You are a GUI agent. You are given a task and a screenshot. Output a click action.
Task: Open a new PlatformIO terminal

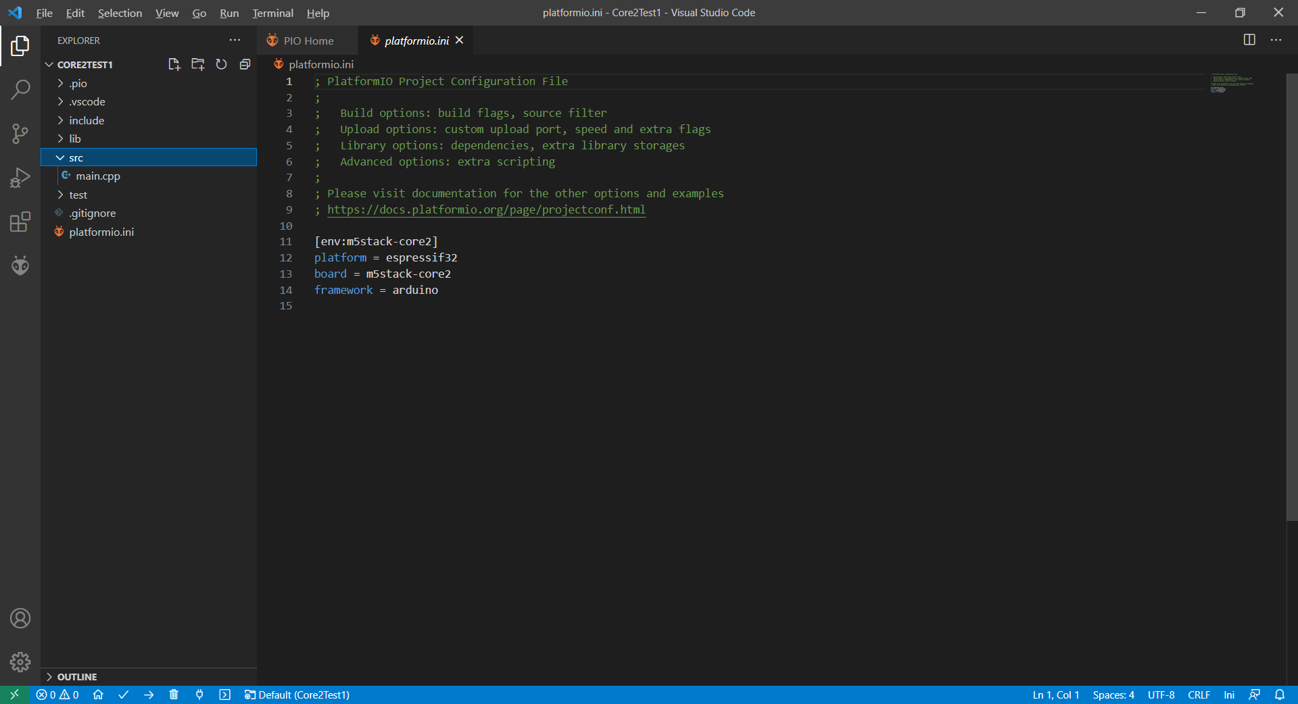coord(225,695)
